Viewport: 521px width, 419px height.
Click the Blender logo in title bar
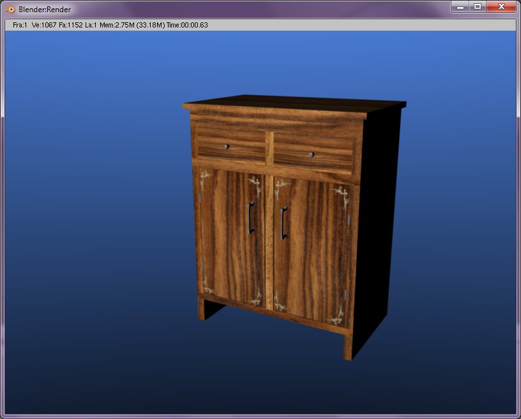click(10, 9)
